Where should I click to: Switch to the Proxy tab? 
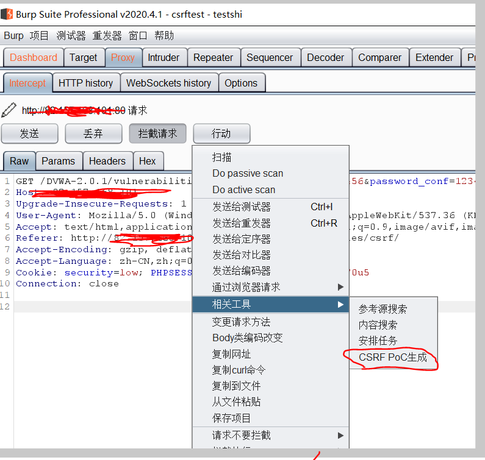tap(123, 57)
